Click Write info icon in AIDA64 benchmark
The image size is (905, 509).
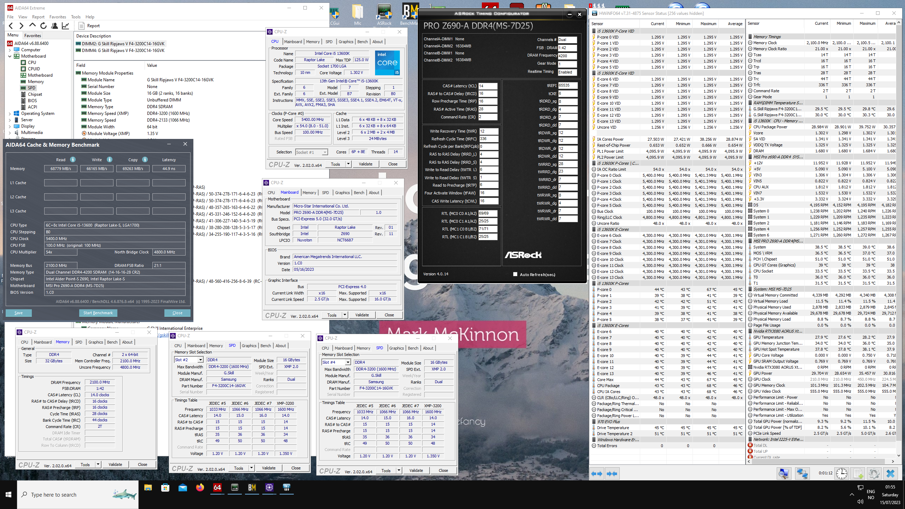pyautogui.click(x=110, y=159)
